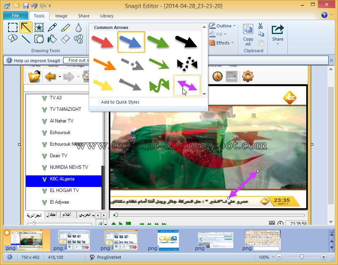Click the Undo arrow icon
338x265 pixels.
[x=34, y=6]
